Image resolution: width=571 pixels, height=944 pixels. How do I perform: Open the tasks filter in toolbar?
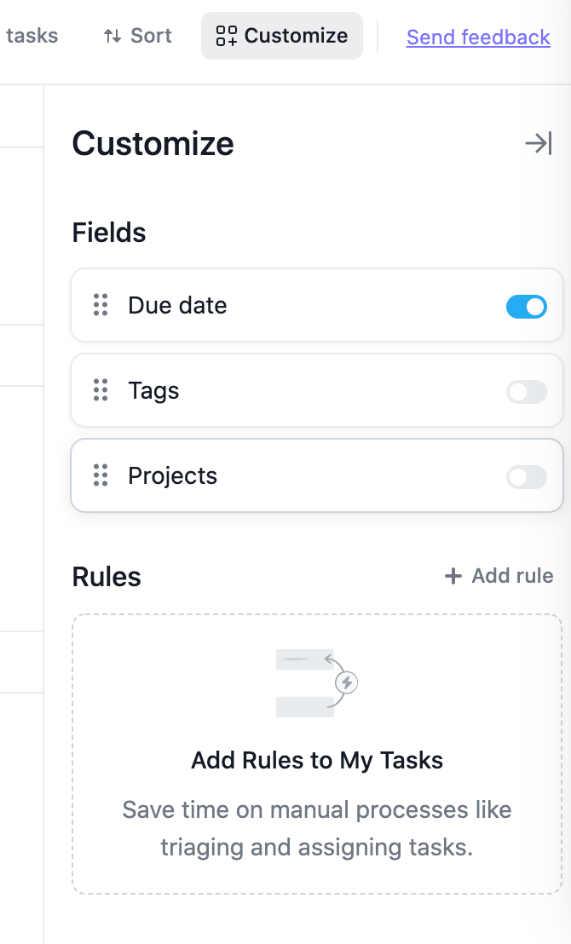coord(32,36)
